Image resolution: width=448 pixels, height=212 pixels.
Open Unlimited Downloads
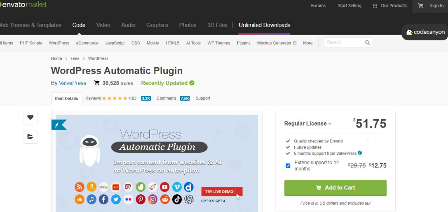tap(264, 25)
